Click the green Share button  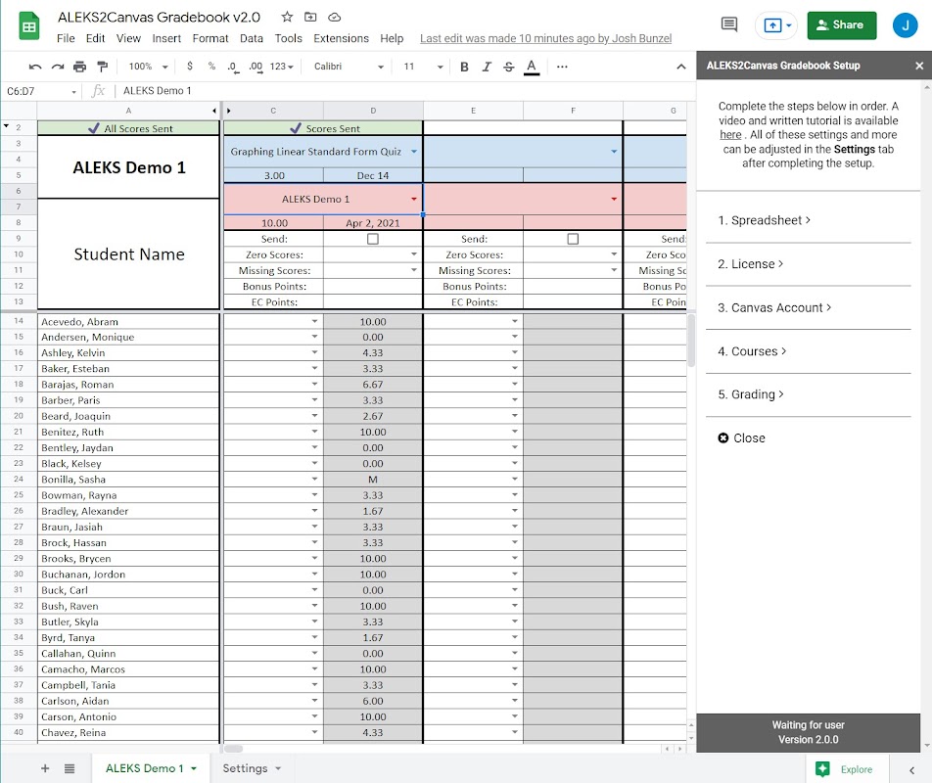point(841,24)
